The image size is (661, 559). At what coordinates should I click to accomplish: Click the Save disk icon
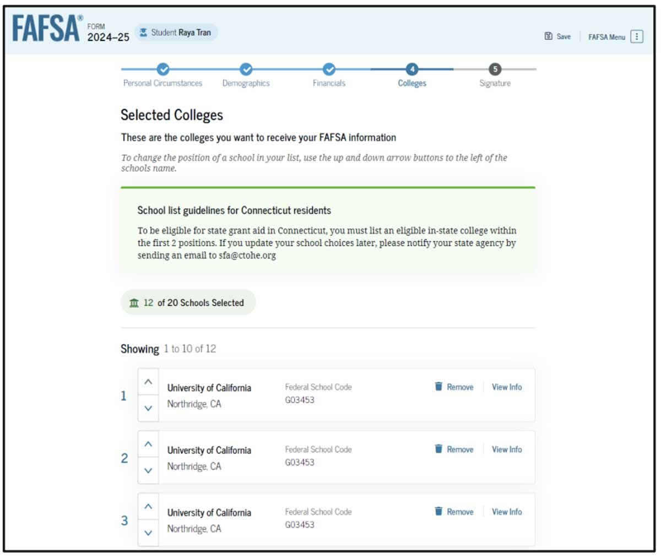(x=548, y=36)
